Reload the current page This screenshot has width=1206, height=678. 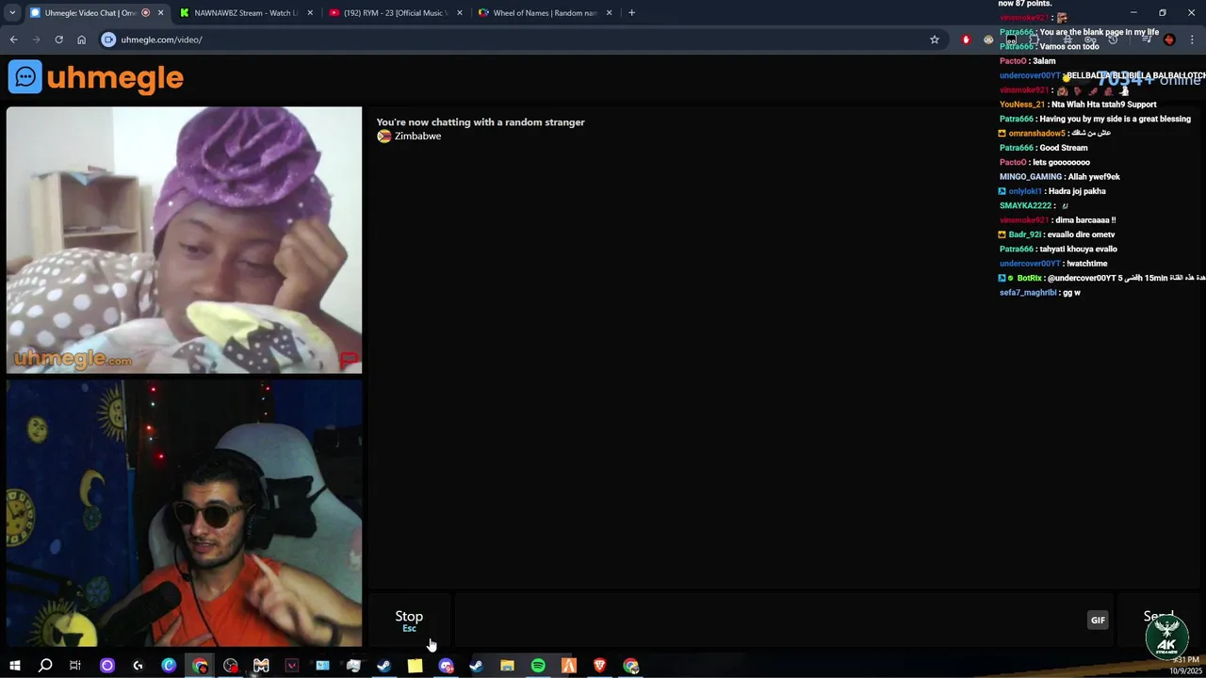click(x=58, y=40)
